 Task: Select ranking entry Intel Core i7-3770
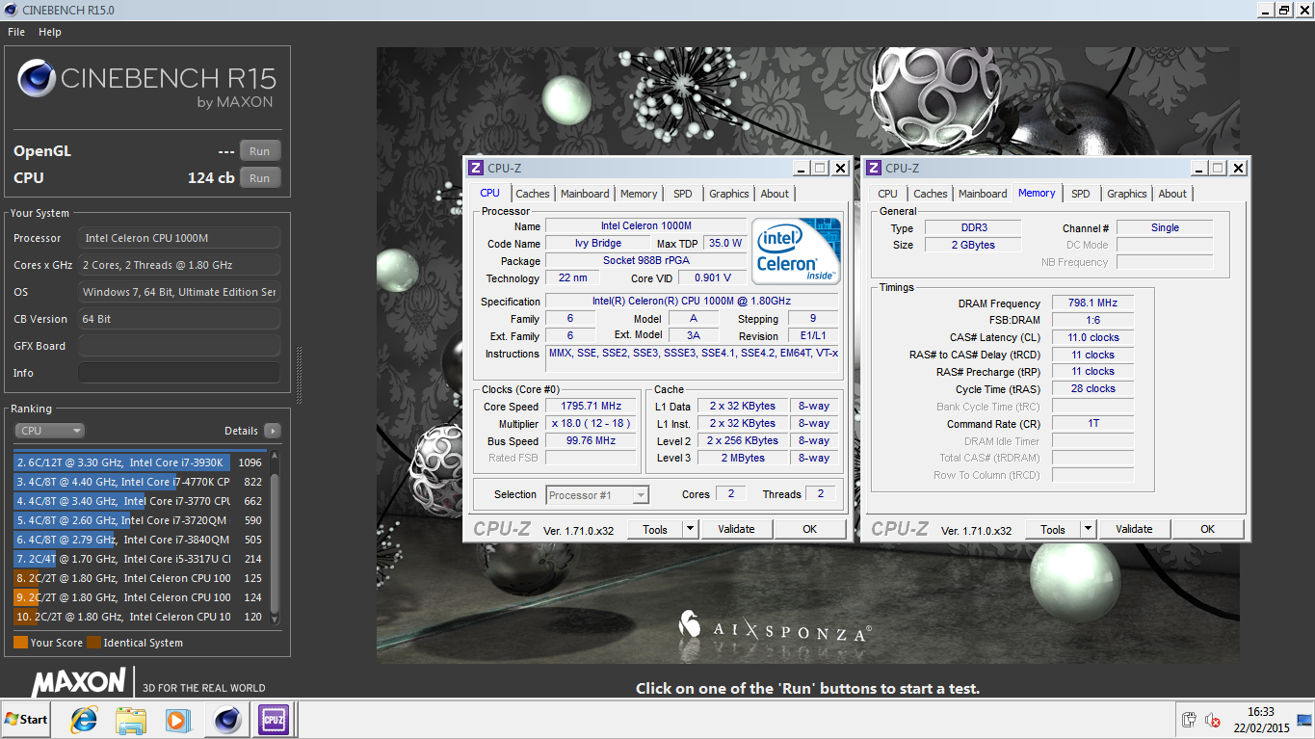click(139, 501)
